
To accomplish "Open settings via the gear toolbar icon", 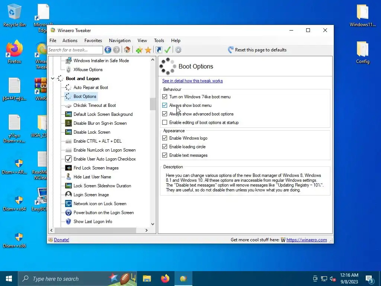I will coord(178,50).
